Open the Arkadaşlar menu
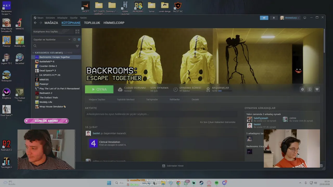 tap(62, 18)
